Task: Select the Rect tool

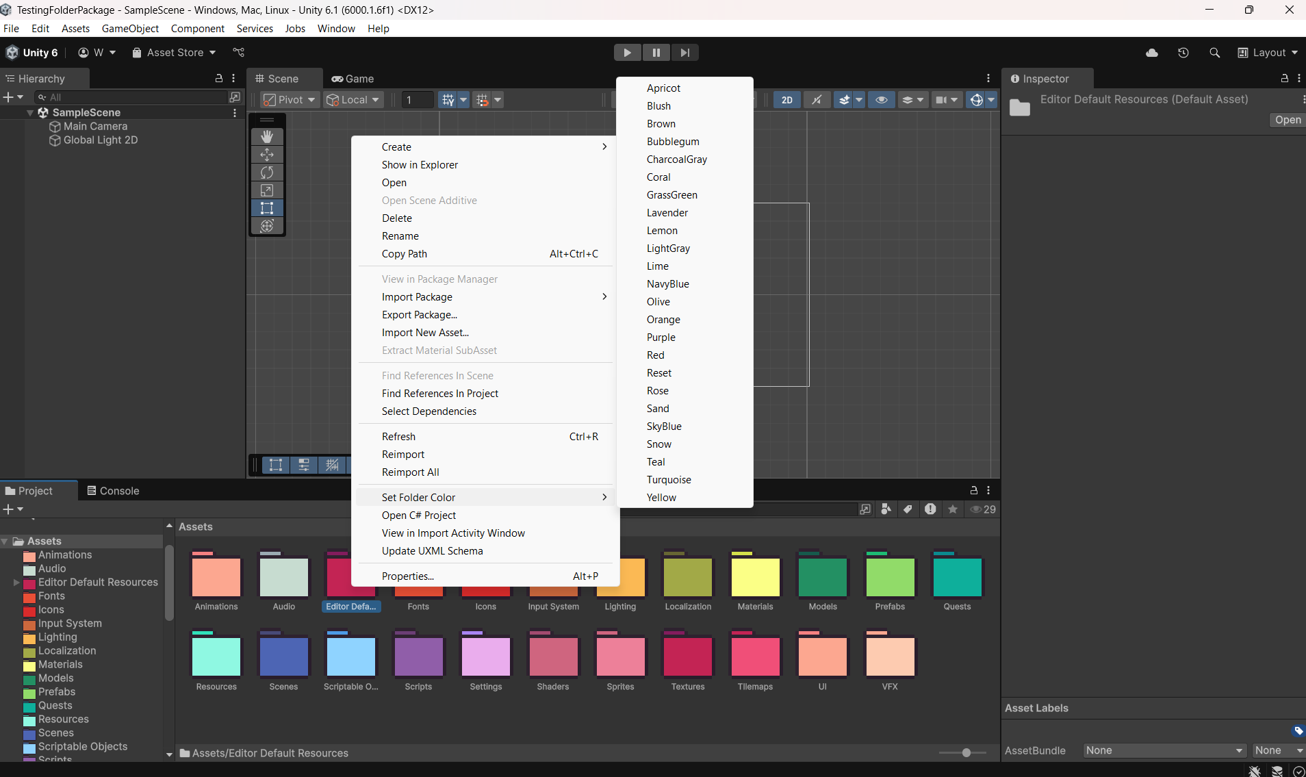Action: click(x=267, y=208)
